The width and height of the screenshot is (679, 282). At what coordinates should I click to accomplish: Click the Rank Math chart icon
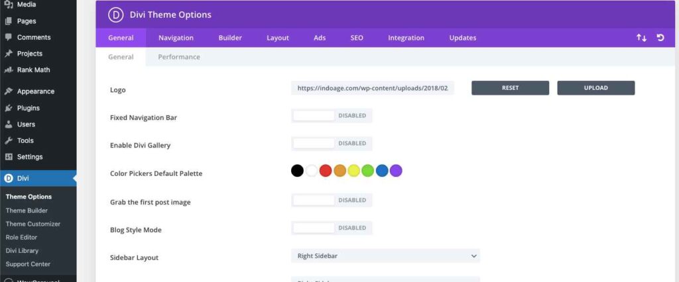coord(8,70)
